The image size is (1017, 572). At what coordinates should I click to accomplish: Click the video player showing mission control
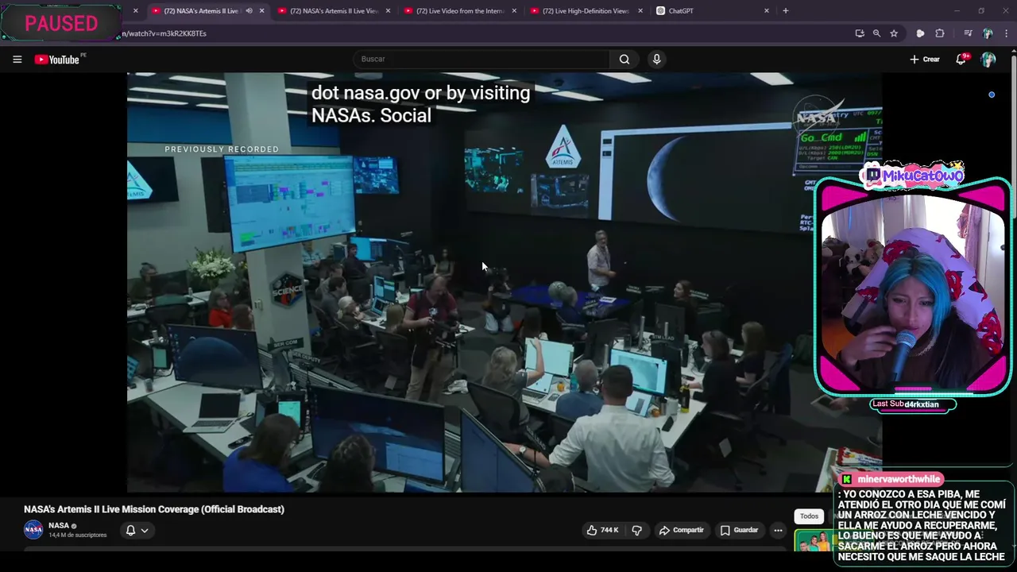tap(504, 282)
